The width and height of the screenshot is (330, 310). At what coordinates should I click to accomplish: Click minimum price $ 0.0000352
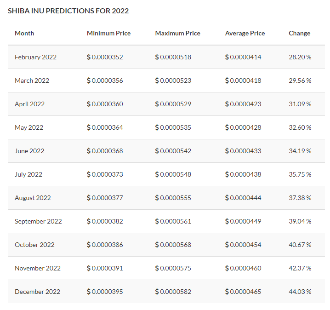[105, 57]
